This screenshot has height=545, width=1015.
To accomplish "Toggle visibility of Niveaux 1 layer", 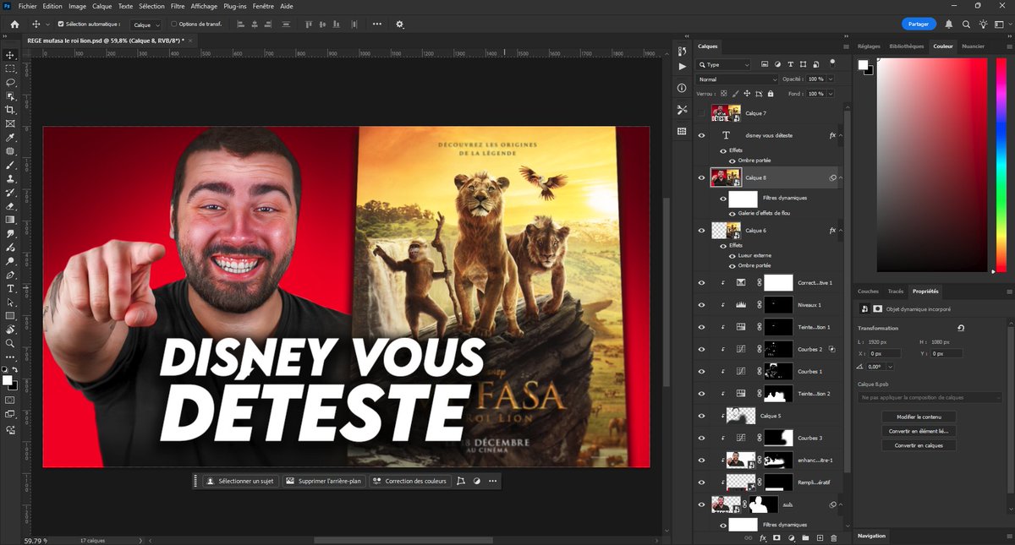I will [701, 305].
